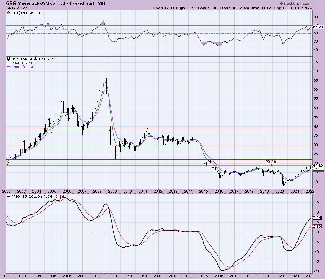325x279 pixels.
Task: Click the High 18.78 value
Action: (185, 8)
